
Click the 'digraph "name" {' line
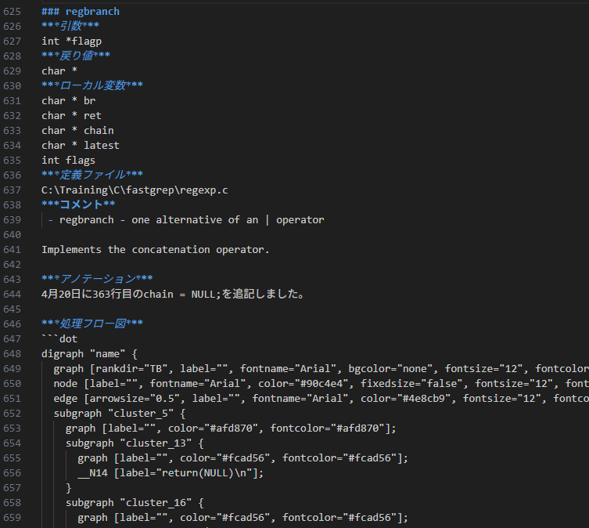tap(89, 354)
